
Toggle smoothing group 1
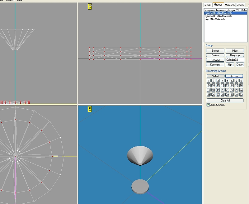[209, 81]
